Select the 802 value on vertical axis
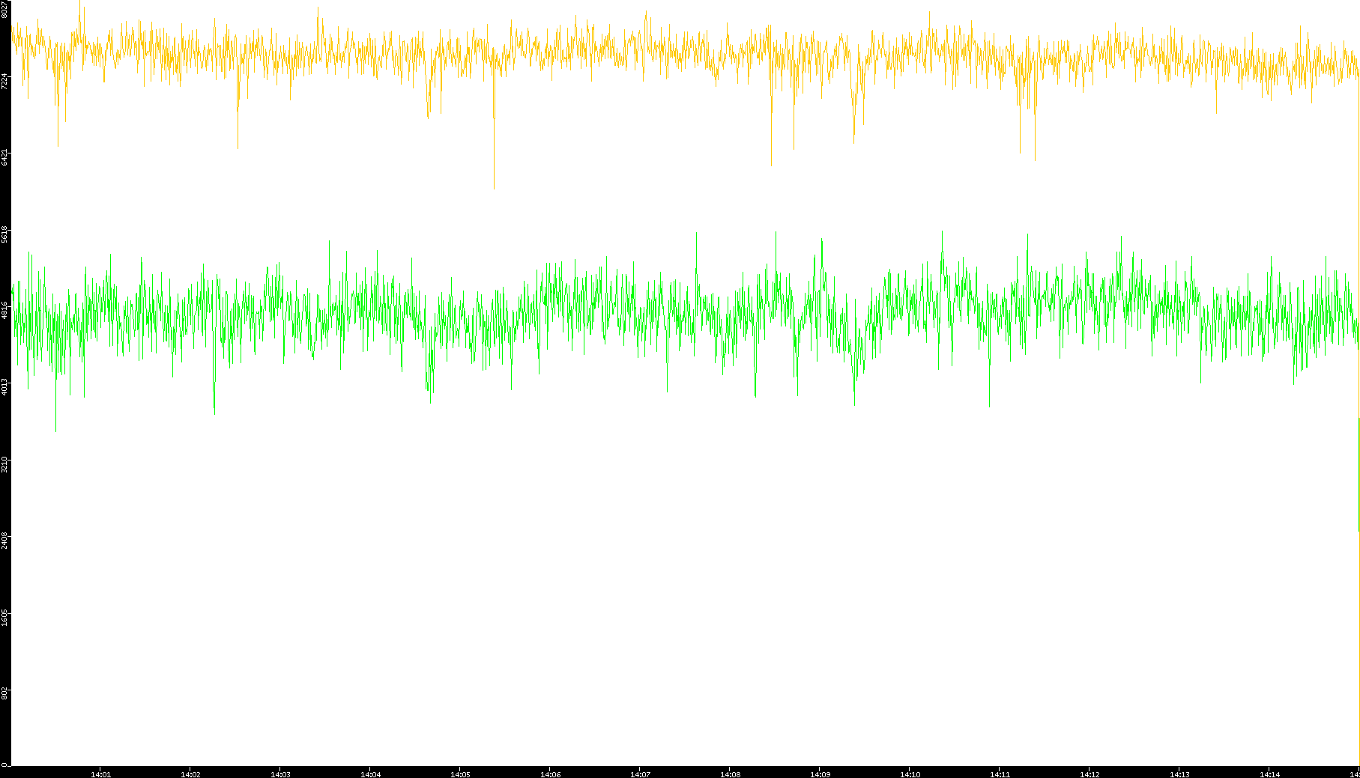 point(4,693)
